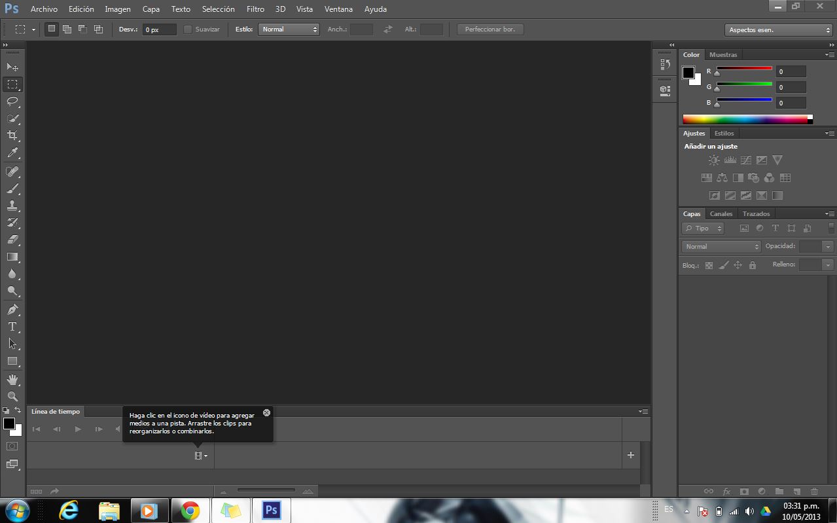Add Curves adjustment

(x=745, y=160)
